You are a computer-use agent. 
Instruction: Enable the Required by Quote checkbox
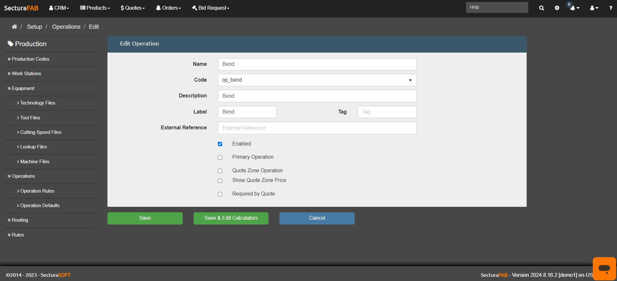coord(220,194)
